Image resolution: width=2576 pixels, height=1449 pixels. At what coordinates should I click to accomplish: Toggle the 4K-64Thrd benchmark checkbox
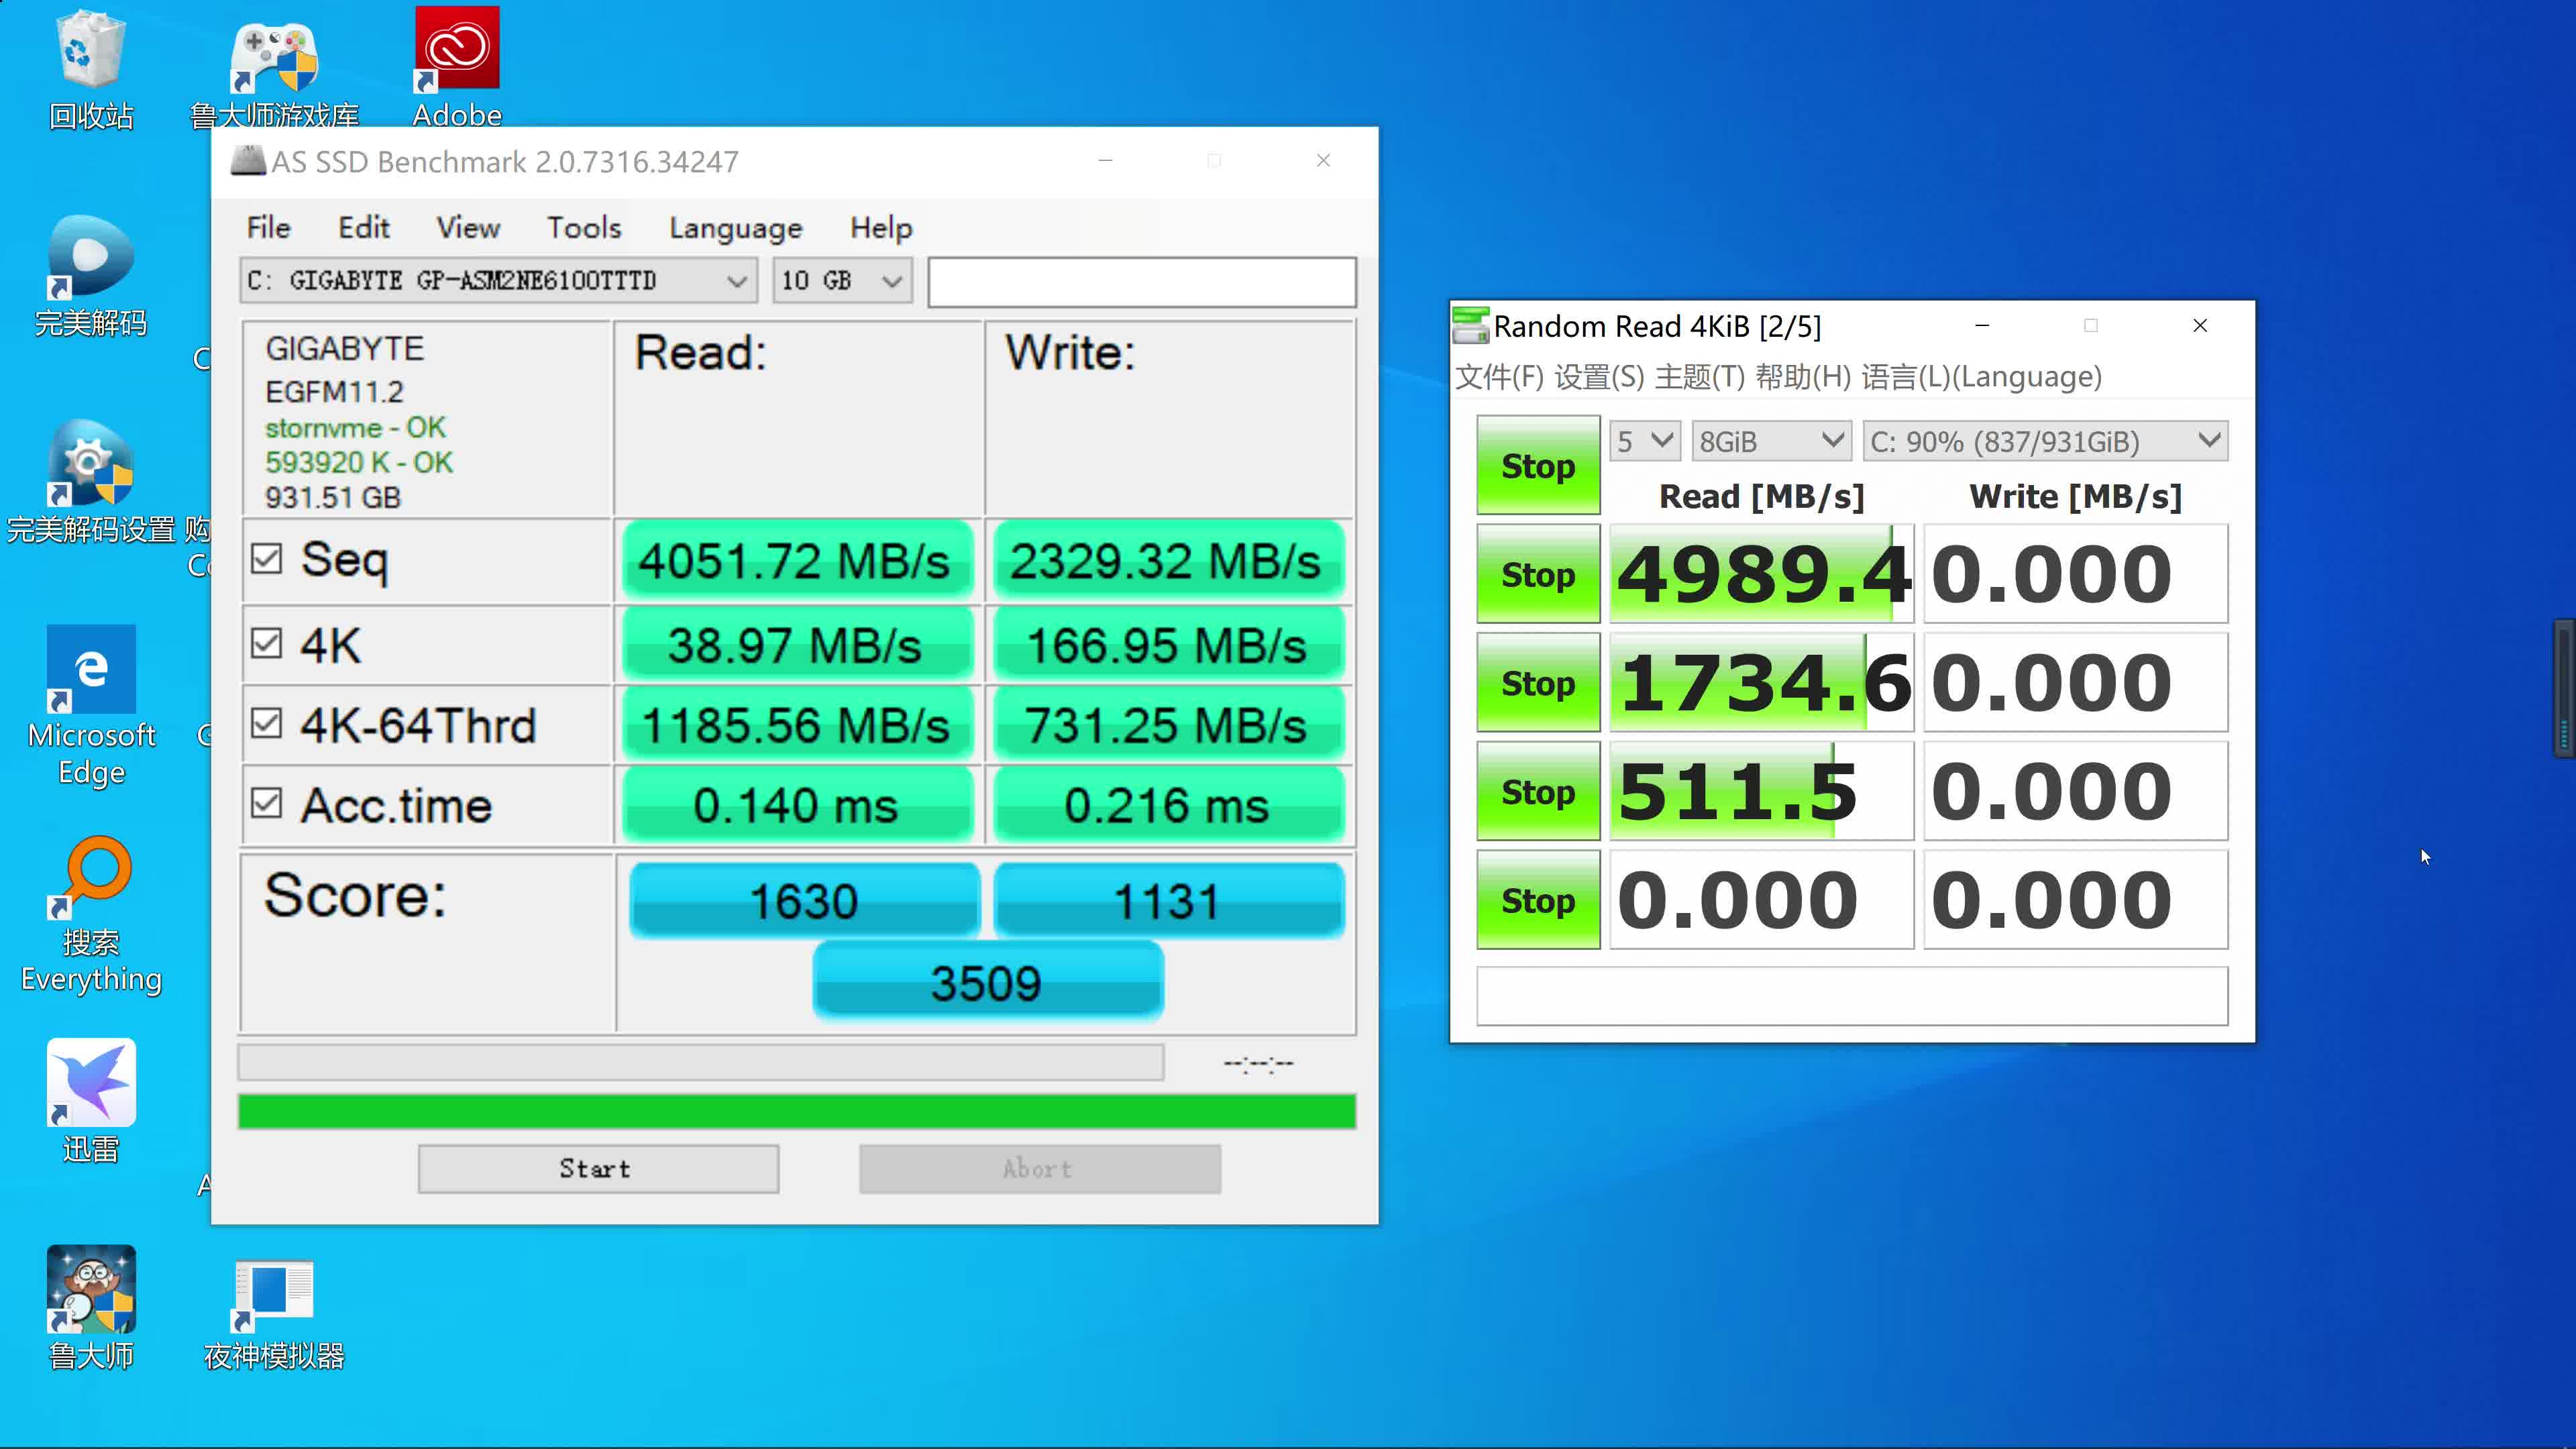[x=266, y=724]
